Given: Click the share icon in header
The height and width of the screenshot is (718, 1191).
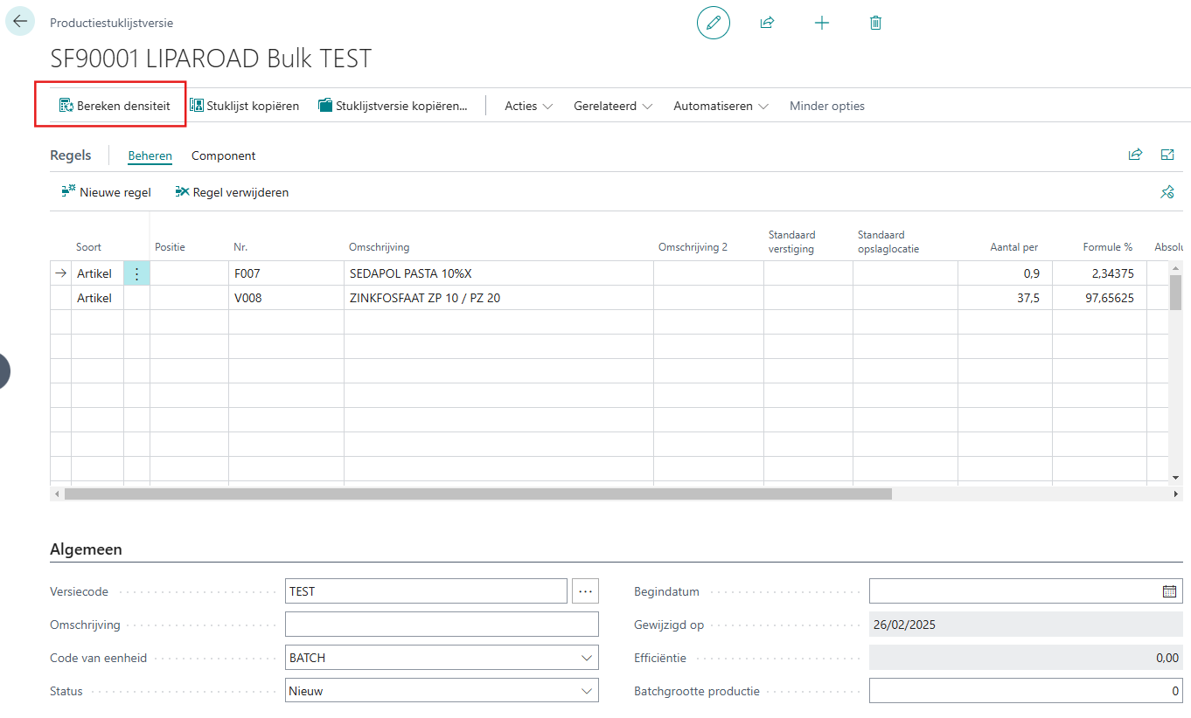Looking at the screenshot, I should click(767, 23).
